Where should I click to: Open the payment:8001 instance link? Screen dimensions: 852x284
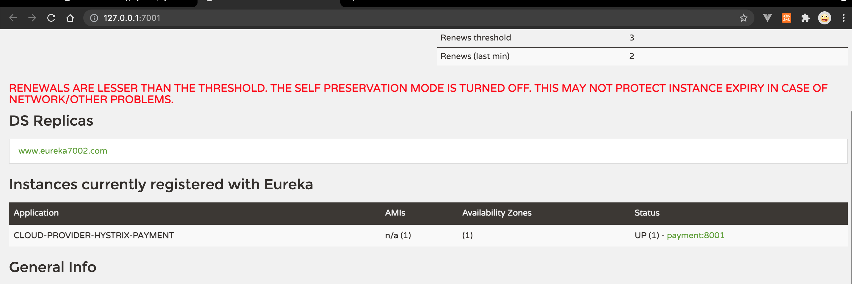695,235
